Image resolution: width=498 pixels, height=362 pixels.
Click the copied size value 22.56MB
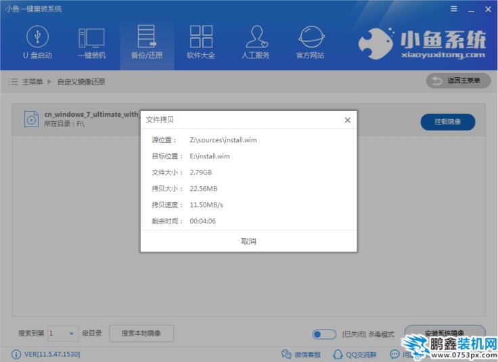tap(204, 189)
